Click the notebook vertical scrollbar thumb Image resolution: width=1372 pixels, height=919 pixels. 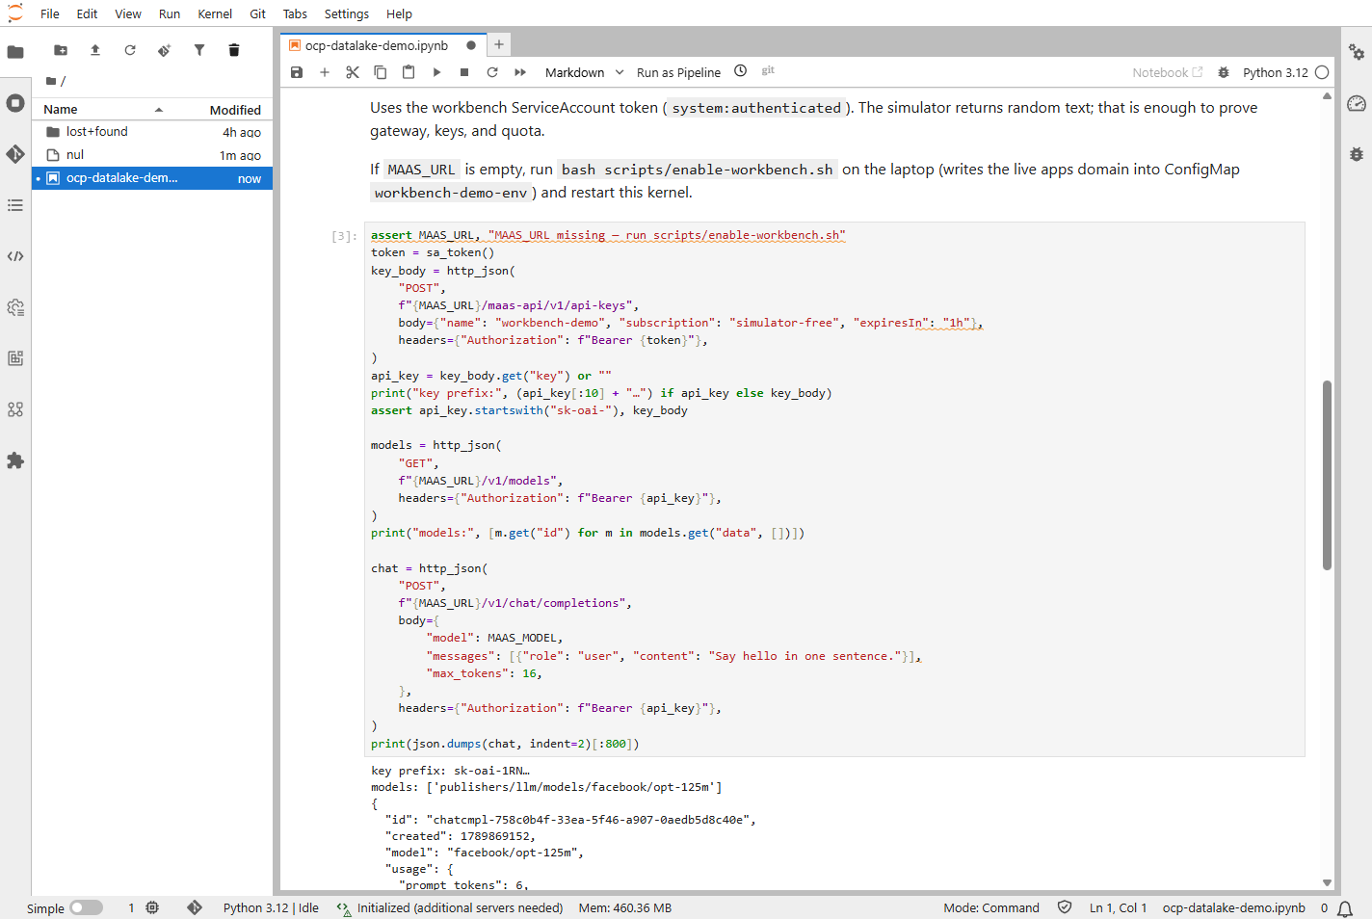[1327, 475]
